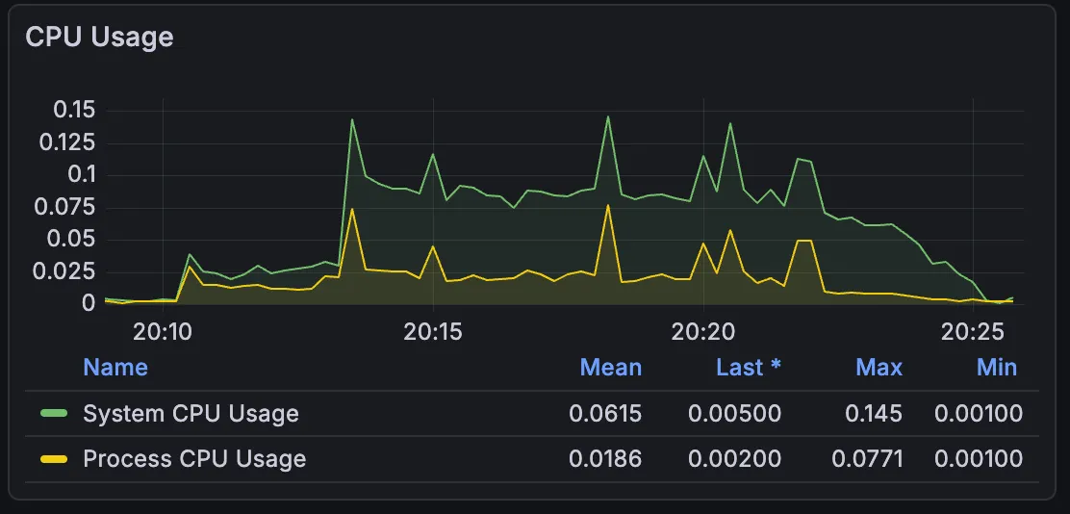Sort legend by the Mean column
The image size is (1070, 514).
point(610,367)
